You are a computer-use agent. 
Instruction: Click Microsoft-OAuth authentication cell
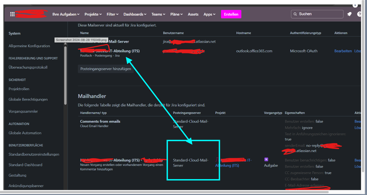(304, 51)
